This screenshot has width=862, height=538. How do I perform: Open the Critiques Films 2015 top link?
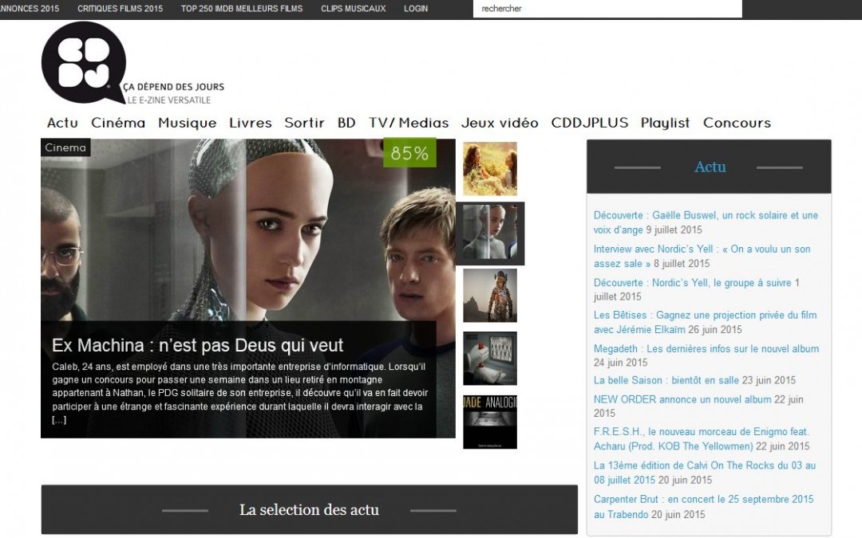coord(120,9)
